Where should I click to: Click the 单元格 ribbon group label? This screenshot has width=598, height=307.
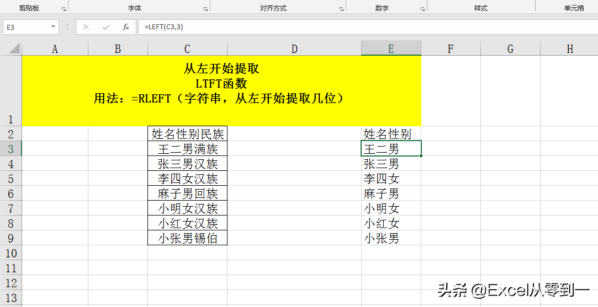(x=574, y=8)
